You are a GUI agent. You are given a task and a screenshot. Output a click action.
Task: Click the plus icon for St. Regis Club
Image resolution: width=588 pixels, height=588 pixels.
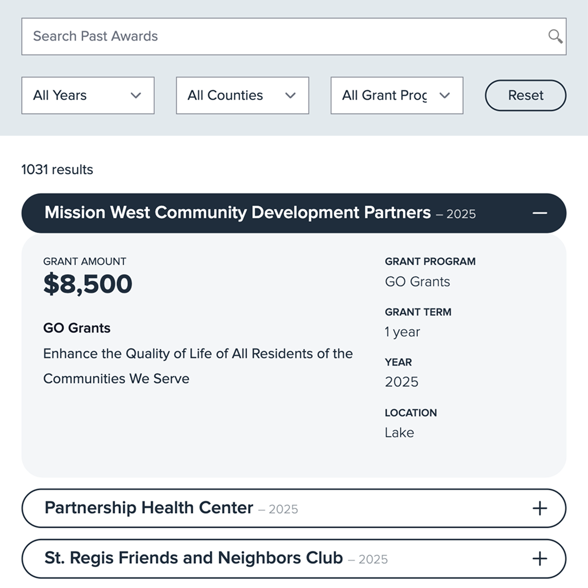click(x=539, y=559)
